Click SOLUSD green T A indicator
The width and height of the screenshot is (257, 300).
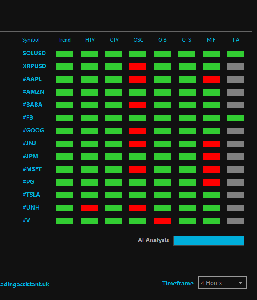click(x=236, y=54)
